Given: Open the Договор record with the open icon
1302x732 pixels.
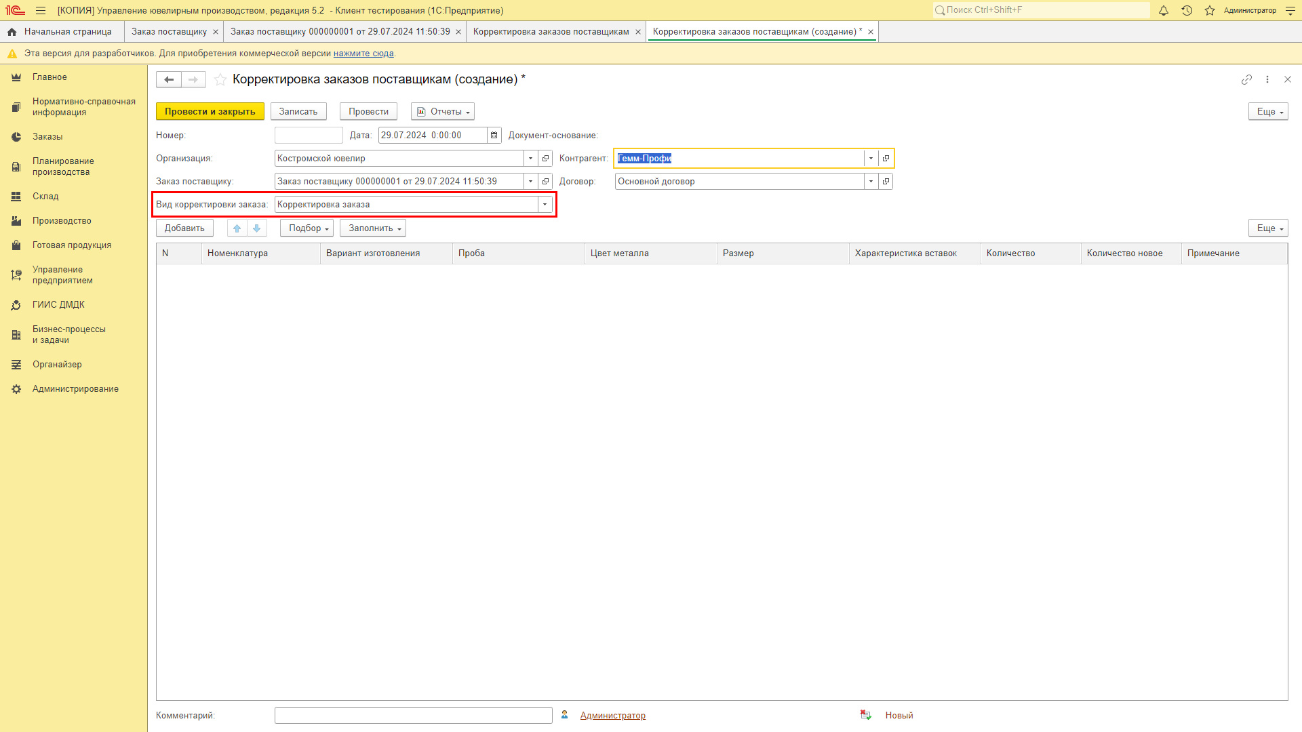Looking at the screenshot, I should coord(886,181).
